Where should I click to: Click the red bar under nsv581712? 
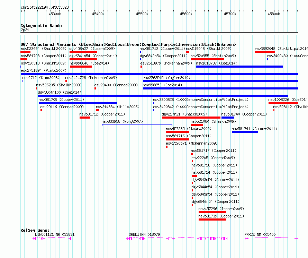(x=85, y=118)
